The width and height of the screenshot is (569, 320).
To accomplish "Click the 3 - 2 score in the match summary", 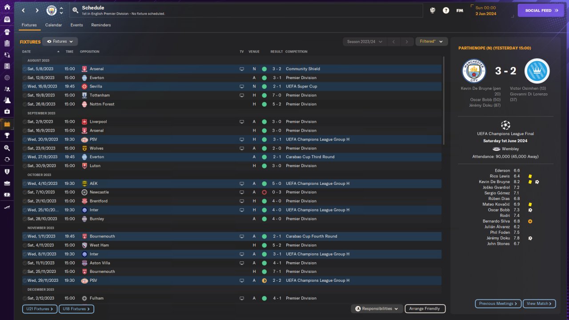I will [x=505, y=71].
